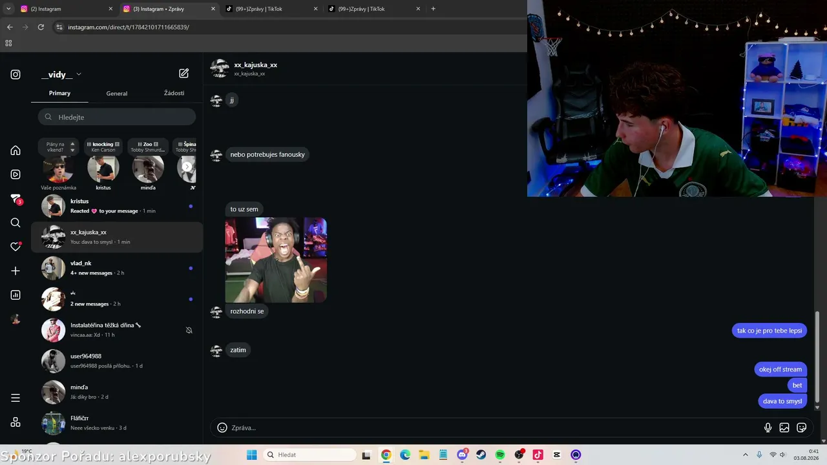Attach a photo or video to message
827x465 pixels.
click(x=784, y=428)
